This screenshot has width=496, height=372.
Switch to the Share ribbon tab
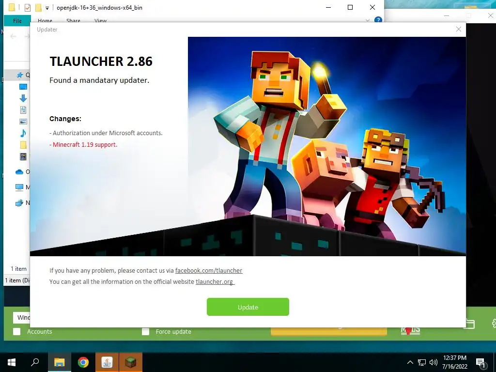click(73, 20)
